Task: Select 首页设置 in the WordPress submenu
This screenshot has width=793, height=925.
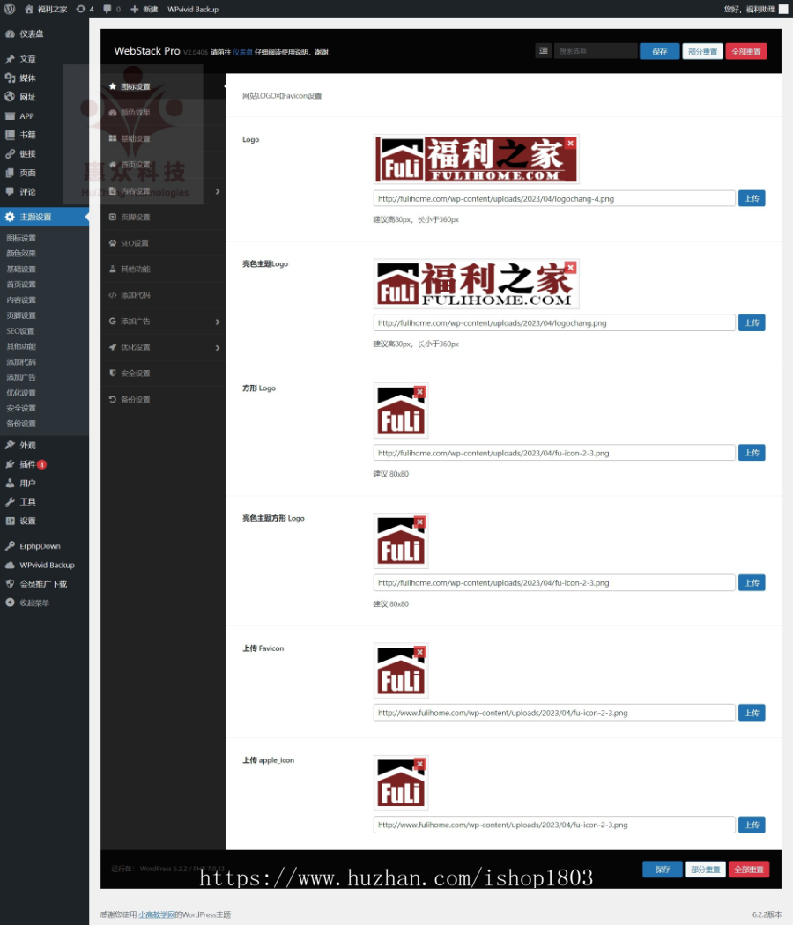Action: click(x=21, y=284)
